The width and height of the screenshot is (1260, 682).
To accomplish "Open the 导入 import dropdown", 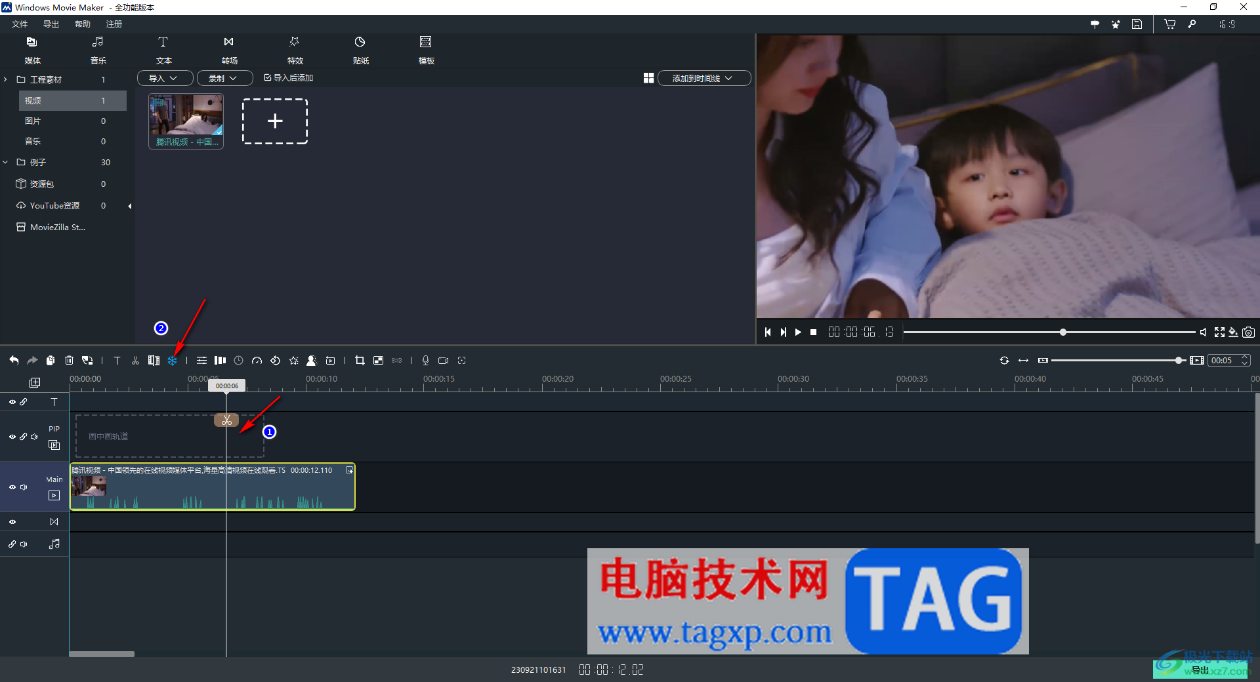I will pyautogui.click(x=165, y=78).
